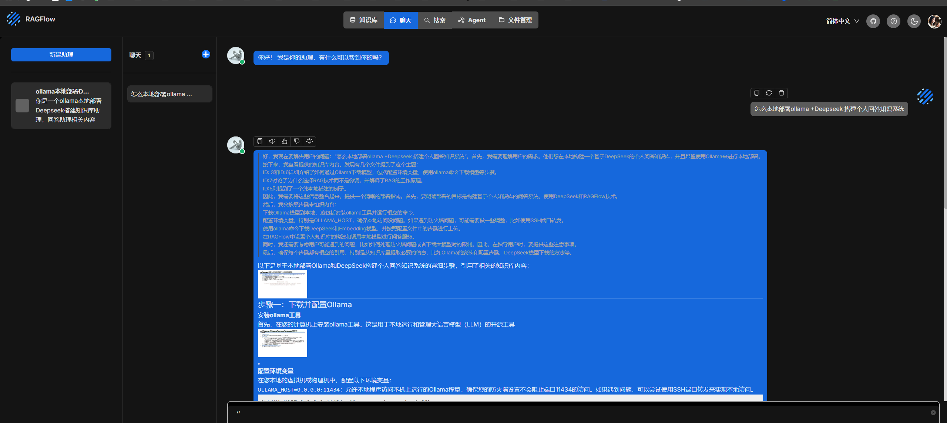Delete the user message with trash icon

(x=782, y=93)
